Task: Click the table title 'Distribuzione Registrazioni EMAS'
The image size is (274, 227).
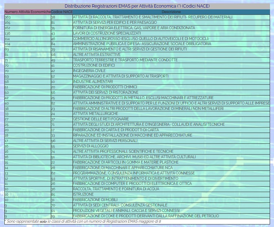Action: pyautogui.click(x=137, y=6)
